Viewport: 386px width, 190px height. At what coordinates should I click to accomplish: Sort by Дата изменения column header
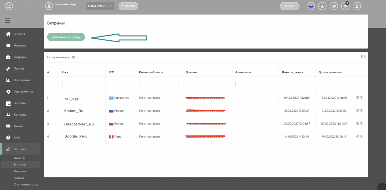point(330,72)
